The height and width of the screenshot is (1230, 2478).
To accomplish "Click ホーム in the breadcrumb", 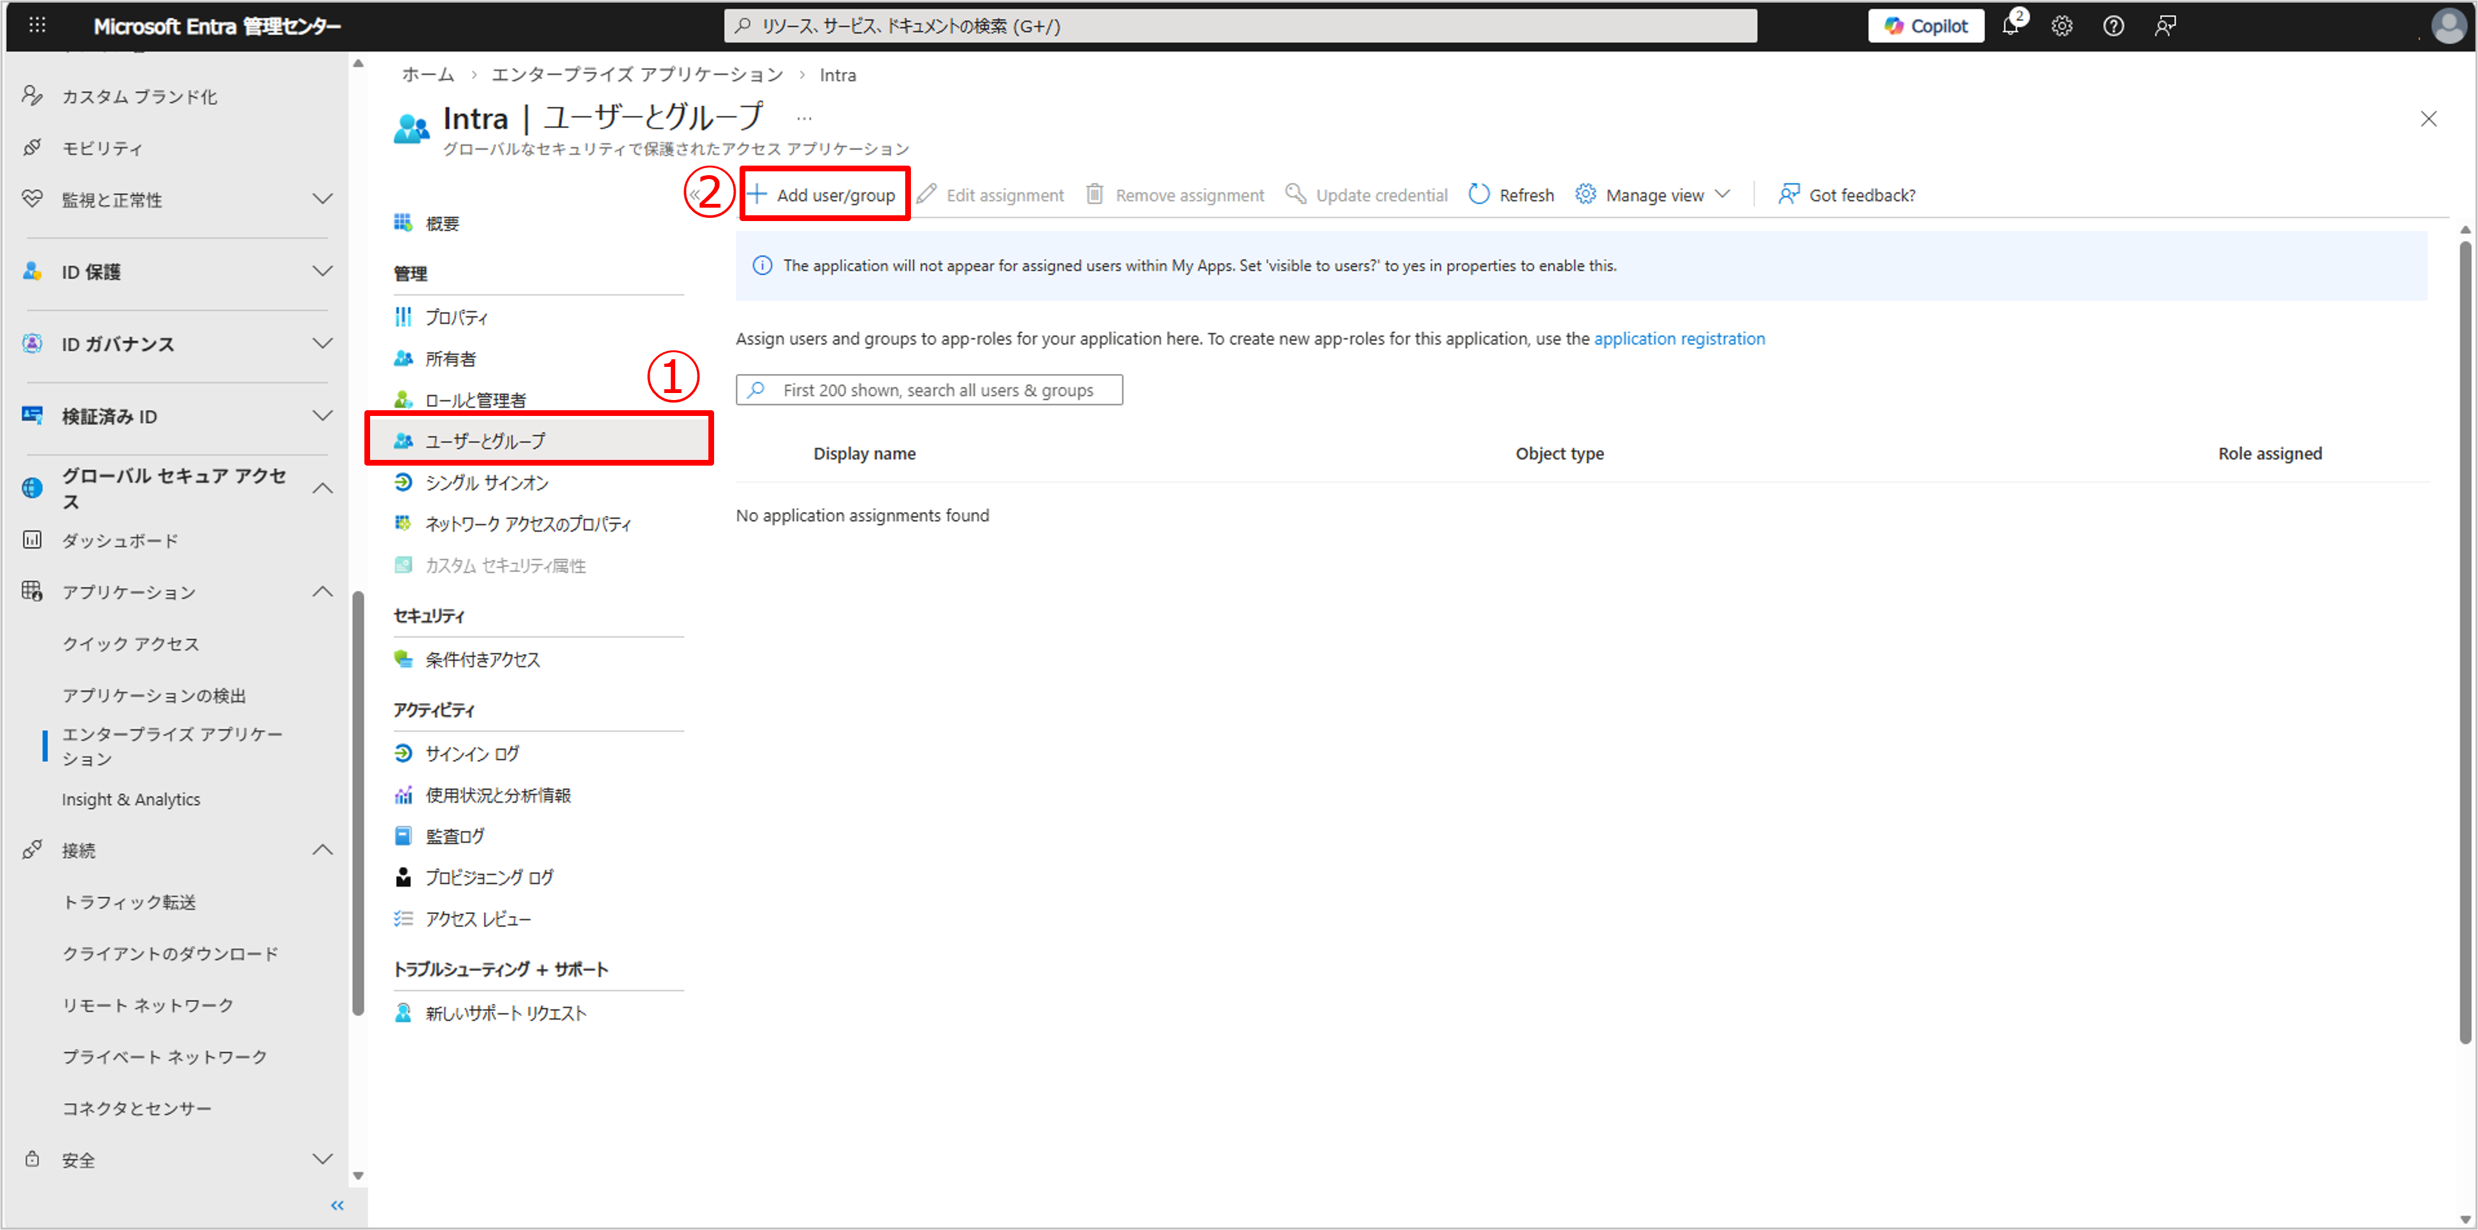I will pos(428,75).
